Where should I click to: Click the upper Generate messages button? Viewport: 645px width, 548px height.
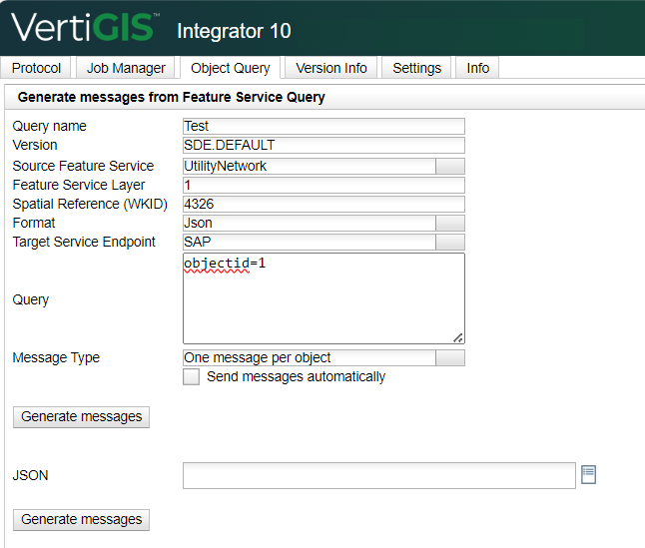pos(82,417)
